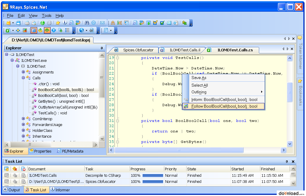Click the code editor horizontal scrollbar thumb

pyautogui.click(x=179, y=150)
